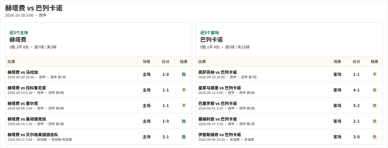Click the 负 result for 巴塞罗那 match
388x148 pixels.
point(375,105)
